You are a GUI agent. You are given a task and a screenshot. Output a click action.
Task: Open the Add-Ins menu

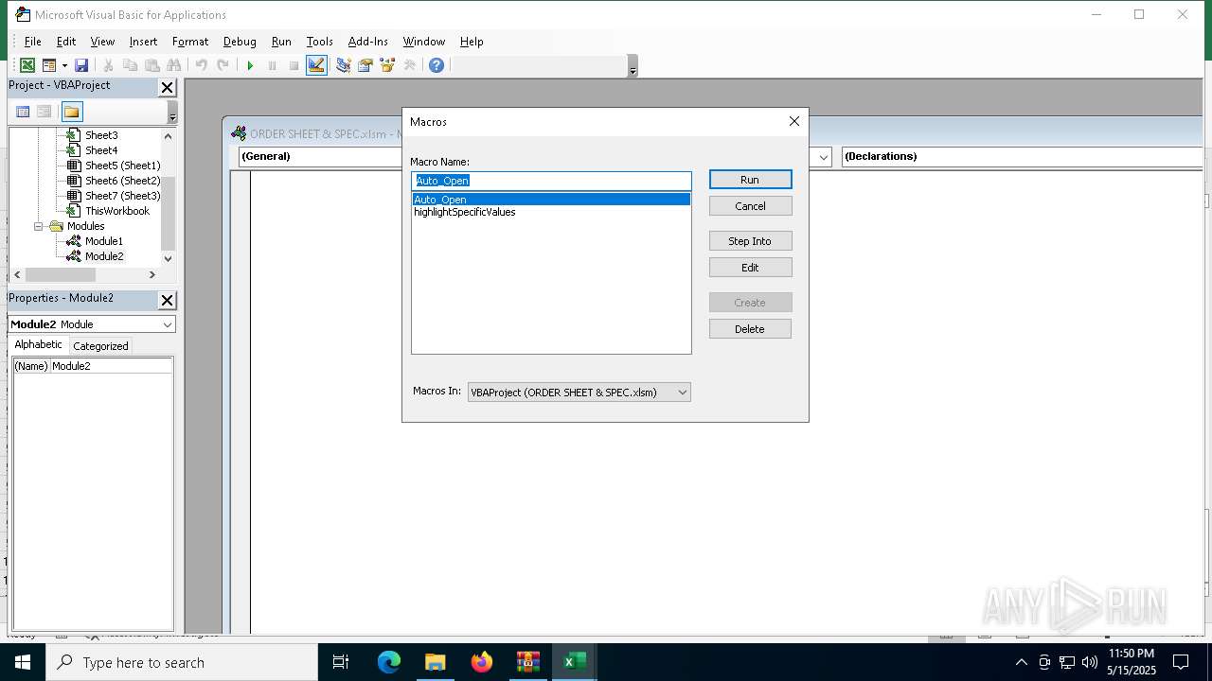coord(368,42)
